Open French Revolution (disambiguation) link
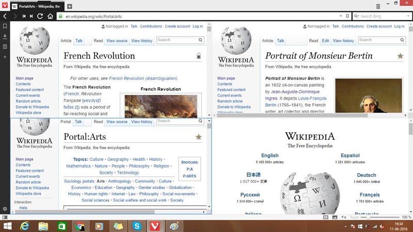This screenshot has width=413, height=232. 143,78
